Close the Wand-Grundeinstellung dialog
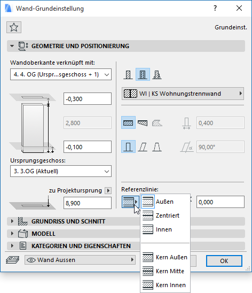Viewport: 252px width, 293px height. [x=239, y=8]
